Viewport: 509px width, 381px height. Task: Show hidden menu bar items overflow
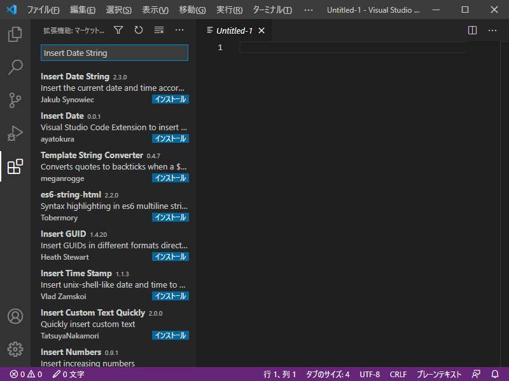click(x=309, y=10)
